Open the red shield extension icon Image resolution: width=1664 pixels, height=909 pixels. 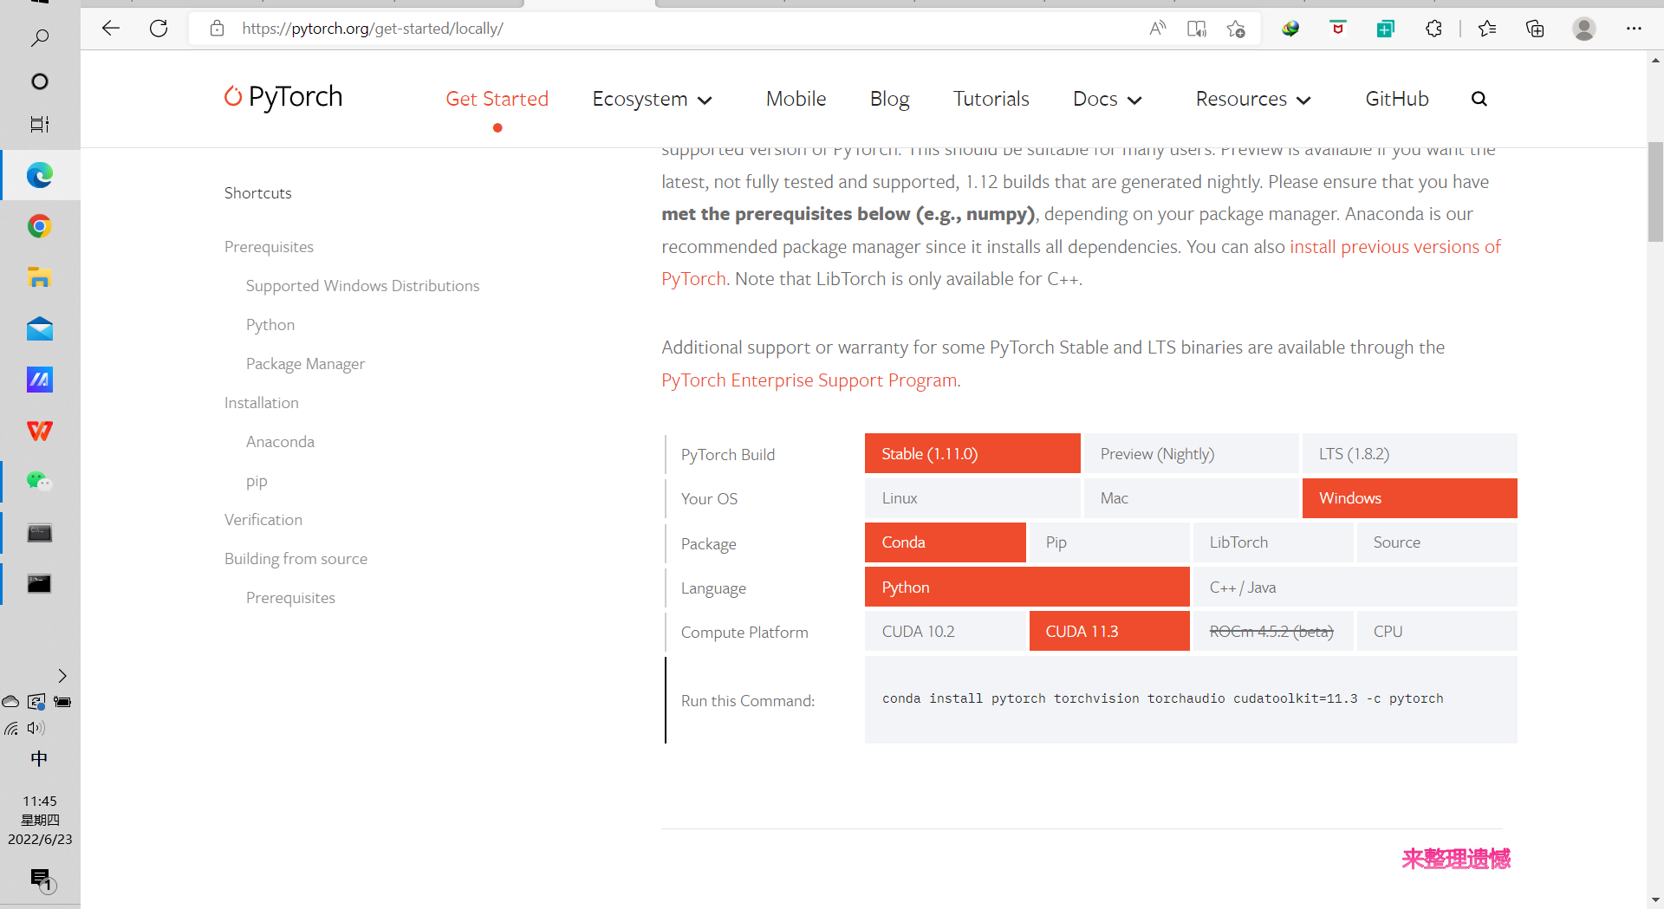pyautogui.click(x=1338, y=29)
